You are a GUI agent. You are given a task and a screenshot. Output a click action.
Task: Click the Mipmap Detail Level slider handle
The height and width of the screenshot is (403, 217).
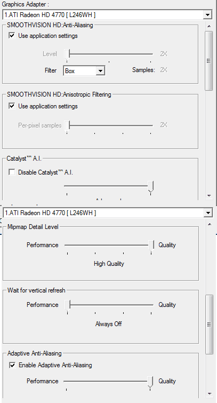pos(151,246)
